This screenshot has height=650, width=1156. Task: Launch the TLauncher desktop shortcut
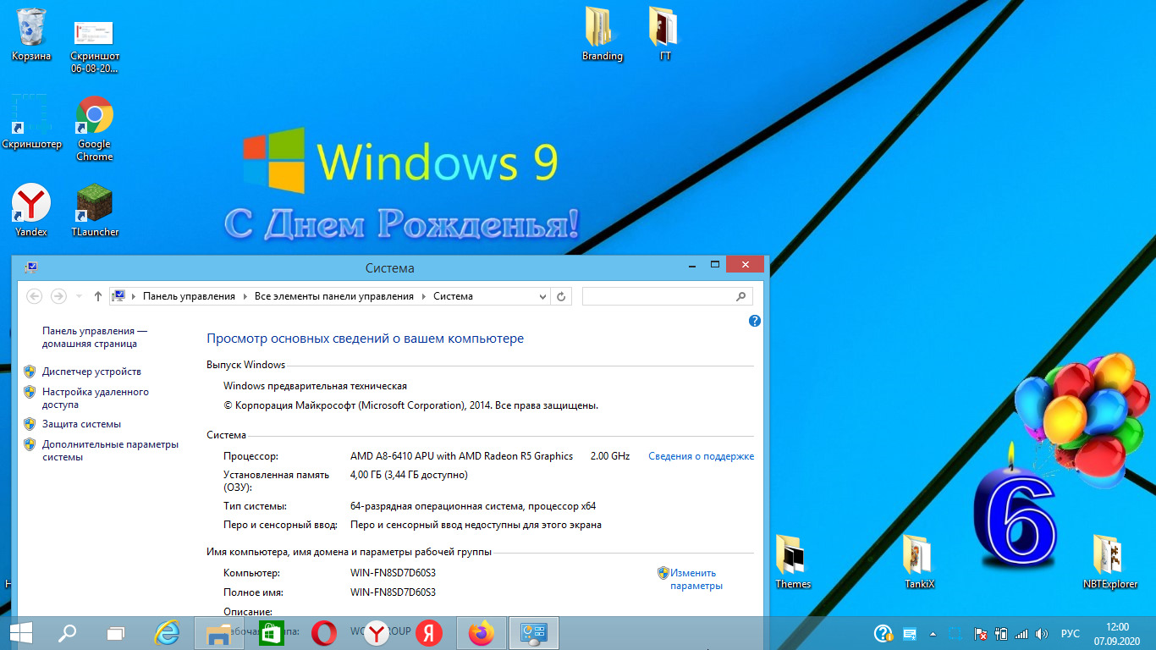[x=95, y=211]
